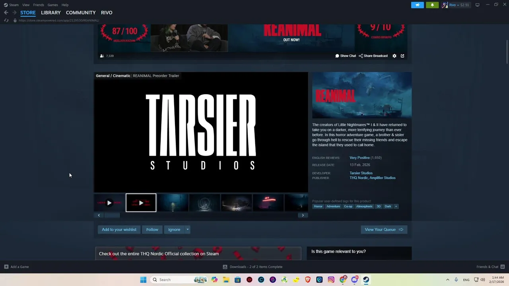The height and width of the screenshot is (286, 509).
Task: Show hidden system tray icons
Action: click(447, 280)
